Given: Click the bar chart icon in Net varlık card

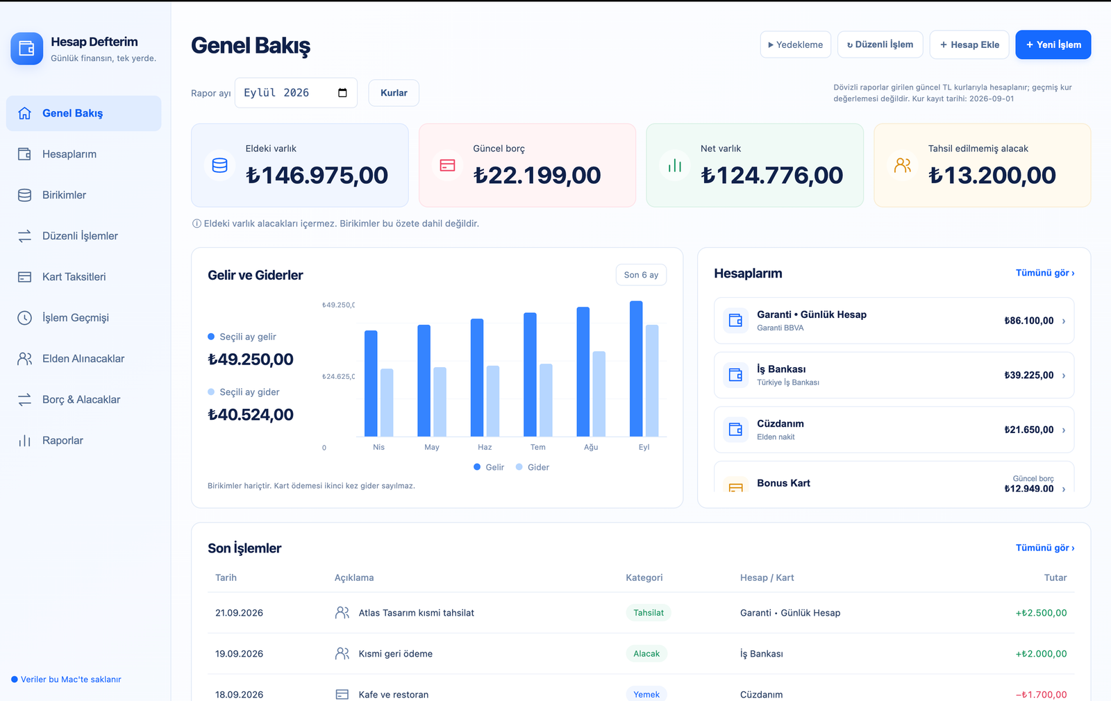Looking at the screenshot, I should [x=675, y=165].
